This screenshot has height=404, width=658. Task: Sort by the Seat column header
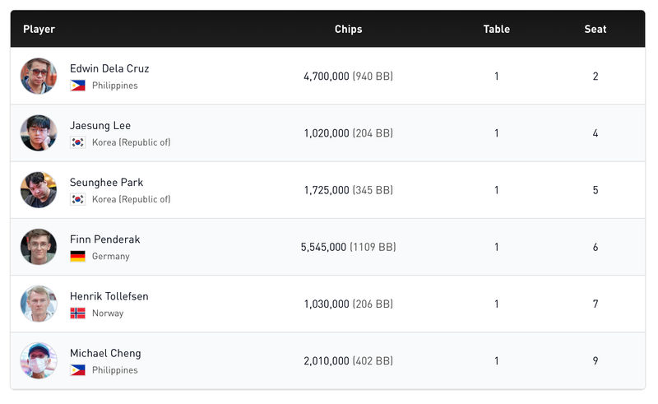click(x=595, y=29)
